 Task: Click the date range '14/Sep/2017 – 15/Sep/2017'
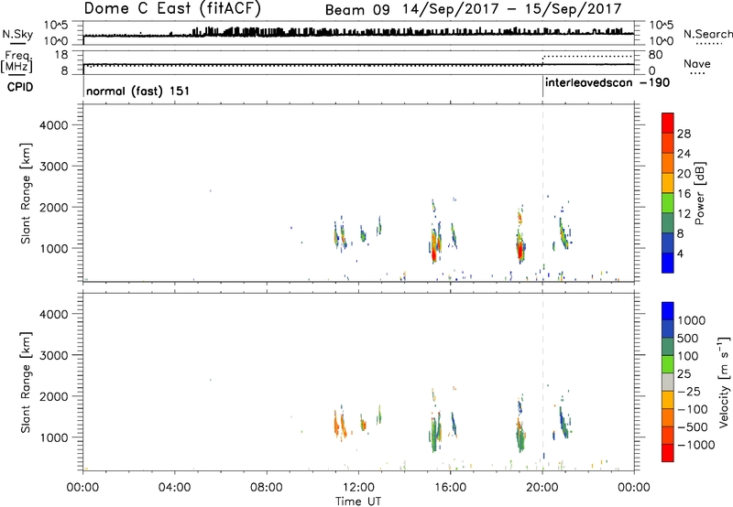pos(512,9)
